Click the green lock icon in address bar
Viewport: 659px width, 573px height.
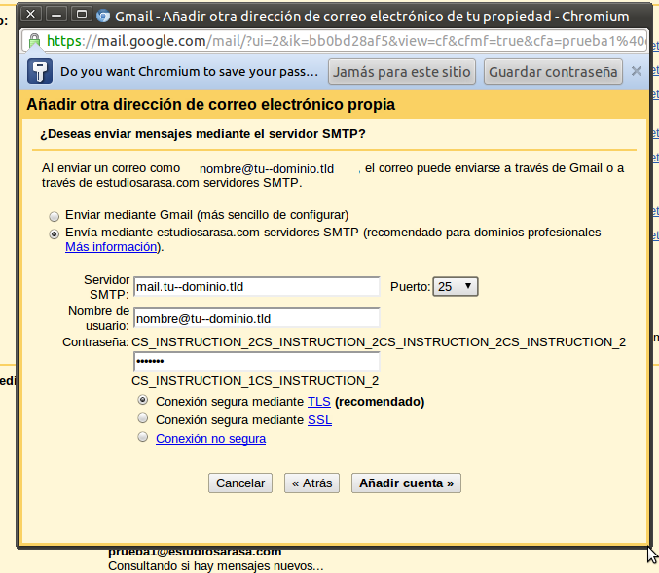(x=34, y=42)
